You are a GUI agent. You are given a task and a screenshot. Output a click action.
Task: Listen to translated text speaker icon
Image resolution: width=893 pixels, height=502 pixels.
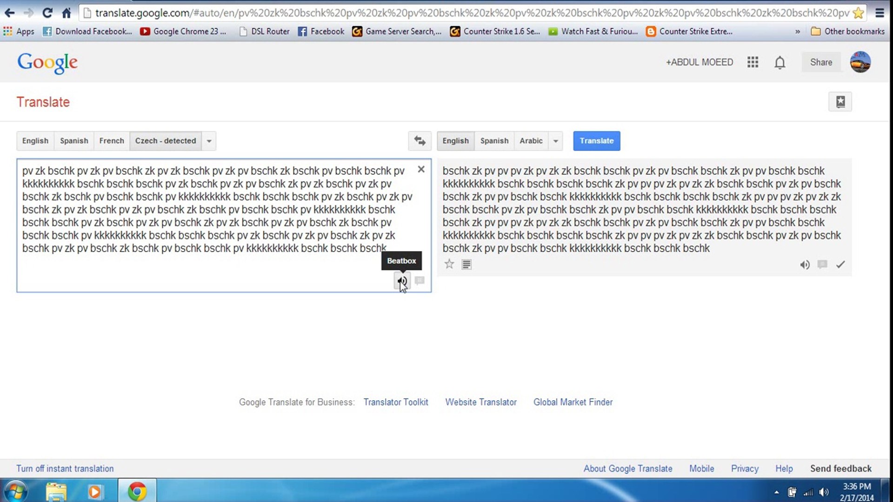click(805, 264)
